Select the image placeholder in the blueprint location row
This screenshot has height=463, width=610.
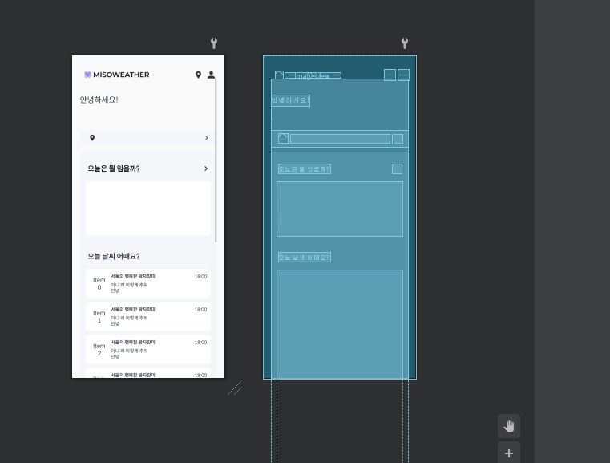pyautogui.click(x=283, y=139)
